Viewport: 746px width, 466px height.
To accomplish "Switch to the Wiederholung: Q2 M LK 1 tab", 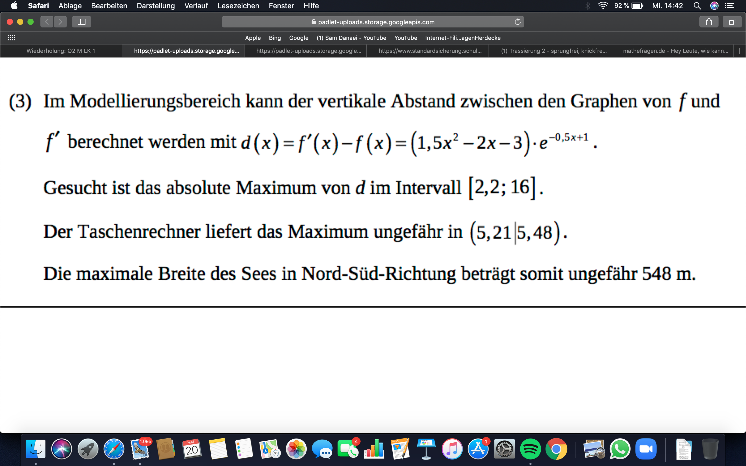I will pos(61,51).
